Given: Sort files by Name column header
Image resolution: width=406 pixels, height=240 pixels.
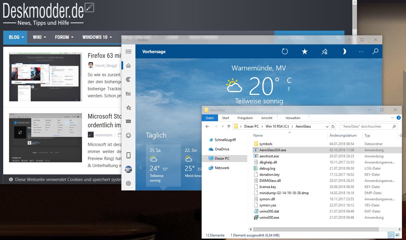Looking at the screenshot, I should tap(258, 135).
